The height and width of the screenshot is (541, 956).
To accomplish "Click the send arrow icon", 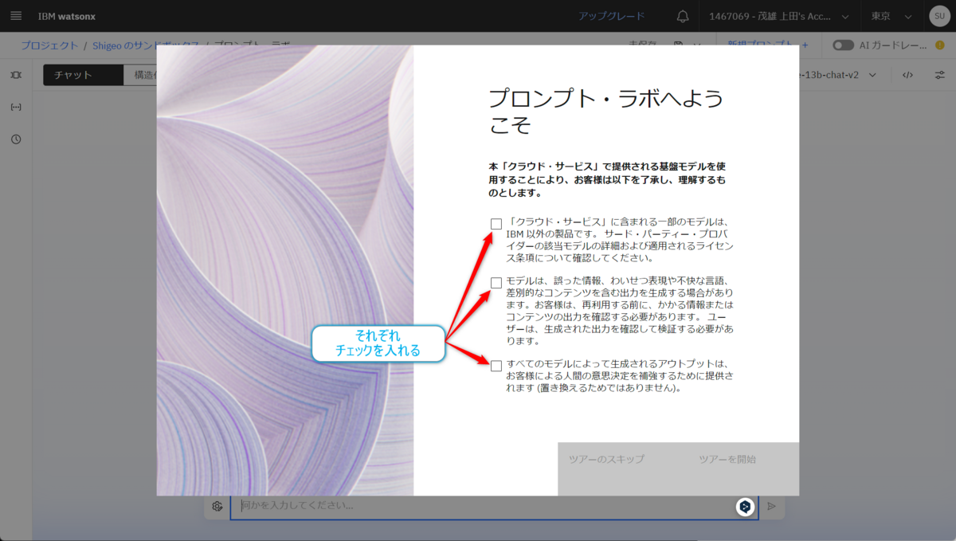I will pos(771,506).
